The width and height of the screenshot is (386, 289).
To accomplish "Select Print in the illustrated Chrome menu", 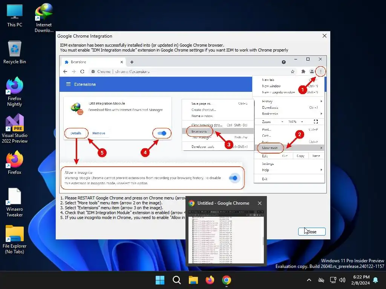I will [x=289, y=129].
